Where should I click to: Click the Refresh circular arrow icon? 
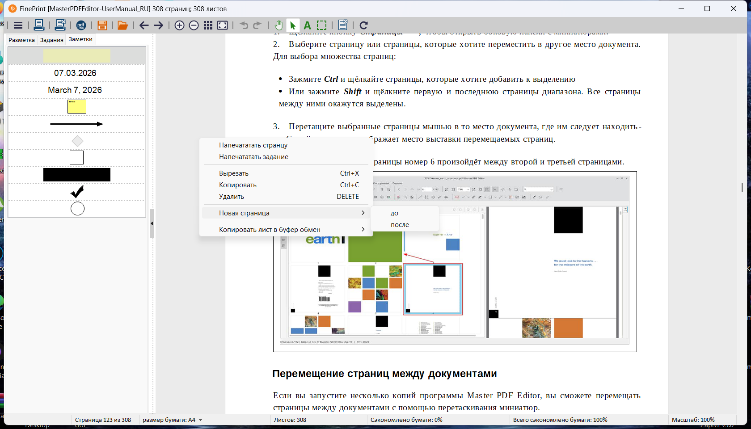(x=363, y=25)
